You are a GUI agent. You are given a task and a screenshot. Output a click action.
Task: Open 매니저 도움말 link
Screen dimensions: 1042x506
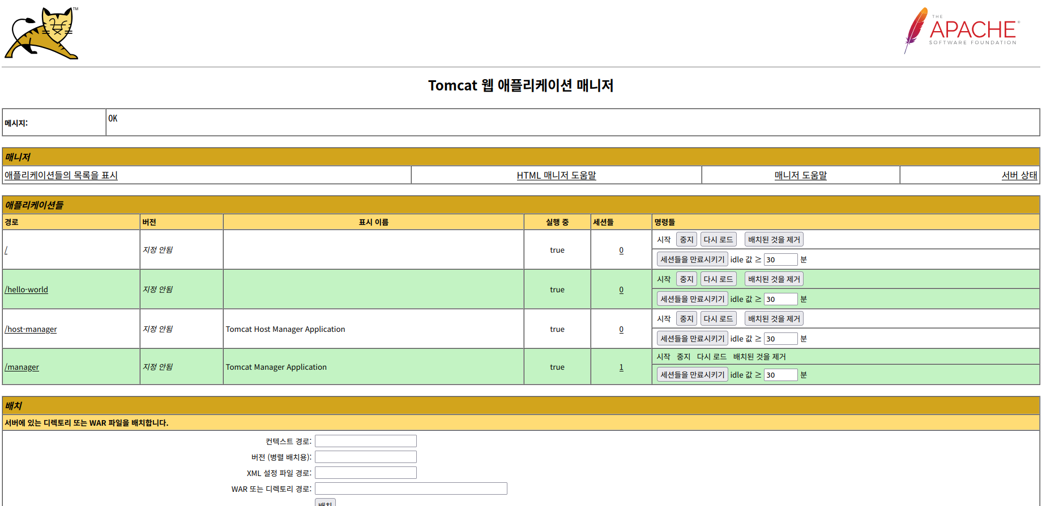coord(800,175)
